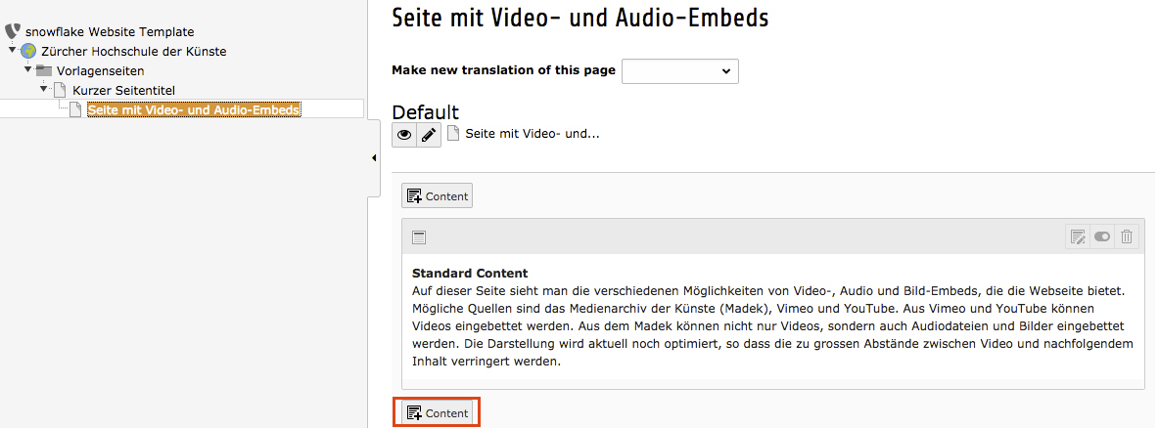1159x428 pixels.
Task: Collapse the page tree panel with the divider arrow
Action: pyautogui.click(x=375, y=158)
